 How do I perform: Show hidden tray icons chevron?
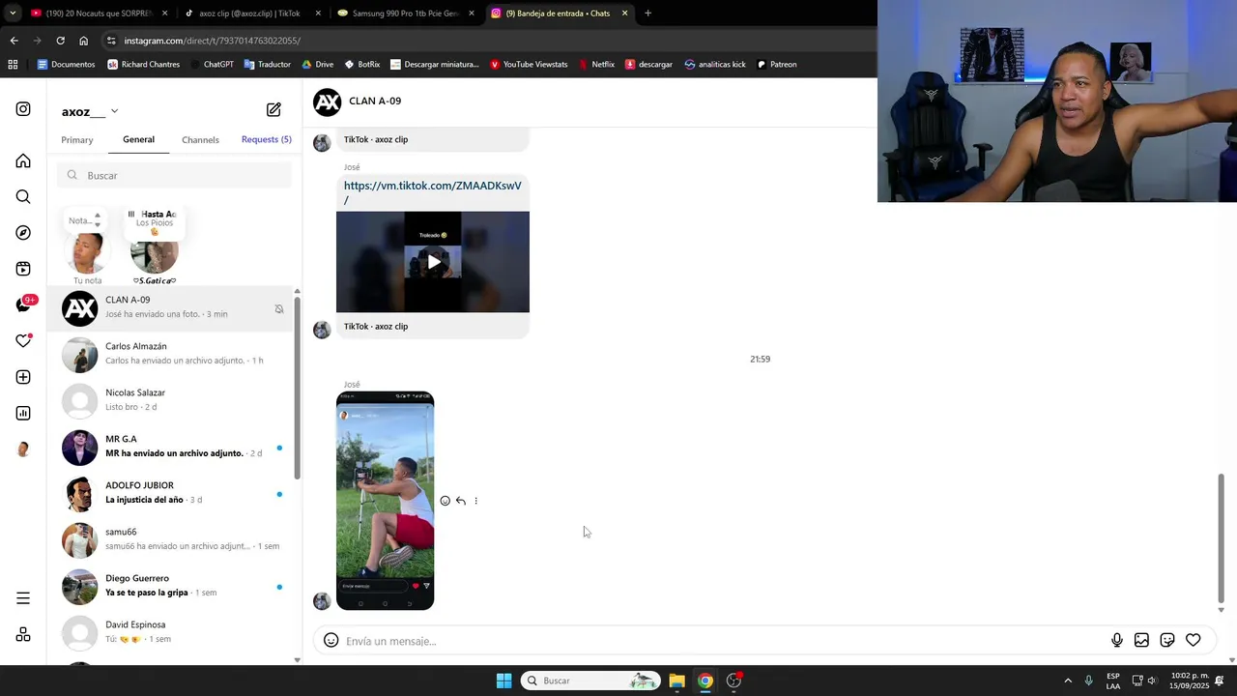click(1068, 681)
